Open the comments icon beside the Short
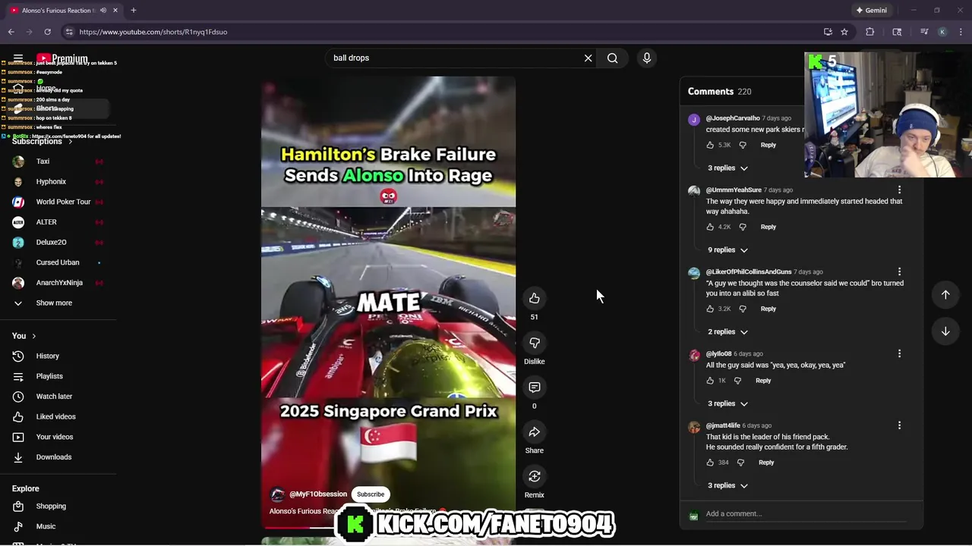This screenshot has height=546, width=972. [535, 388]
